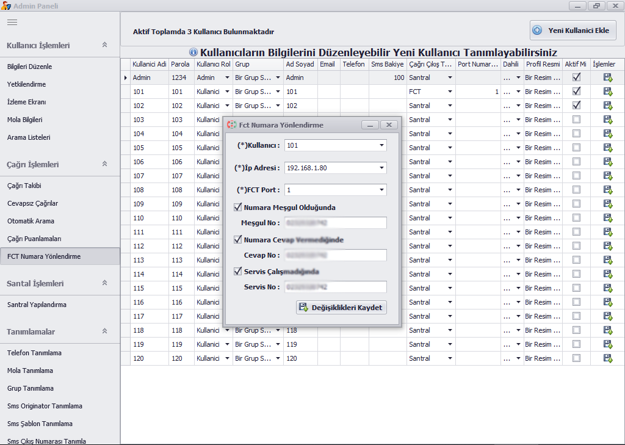Click Yeni Kullanici Ekle button
This screenshot has width=625, height=445.
click(x=573, y=31)
